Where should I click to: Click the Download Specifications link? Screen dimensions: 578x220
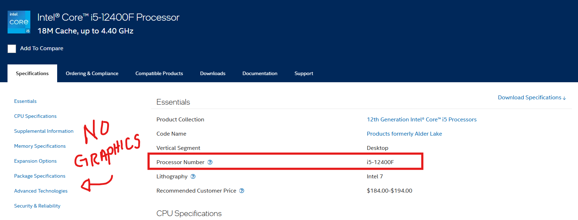532,98
